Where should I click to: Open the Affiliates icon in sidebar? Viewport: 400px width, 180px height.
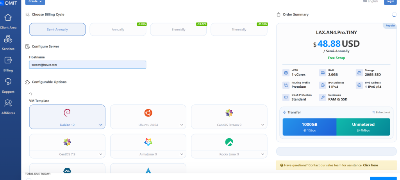point(8,103)
